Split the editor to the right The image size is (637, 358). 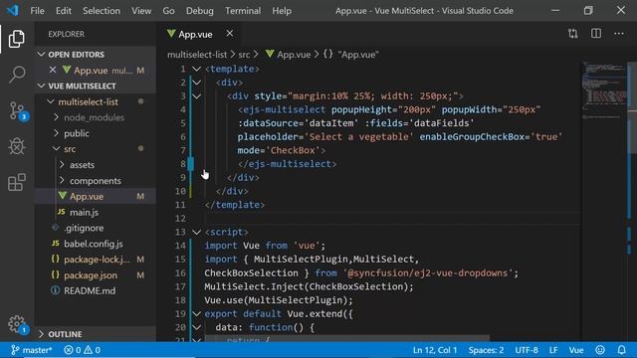(596, 34)
